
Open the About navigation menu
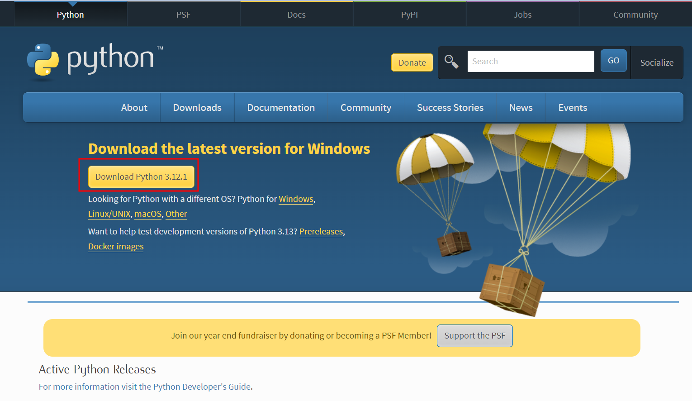pos(134,107)
